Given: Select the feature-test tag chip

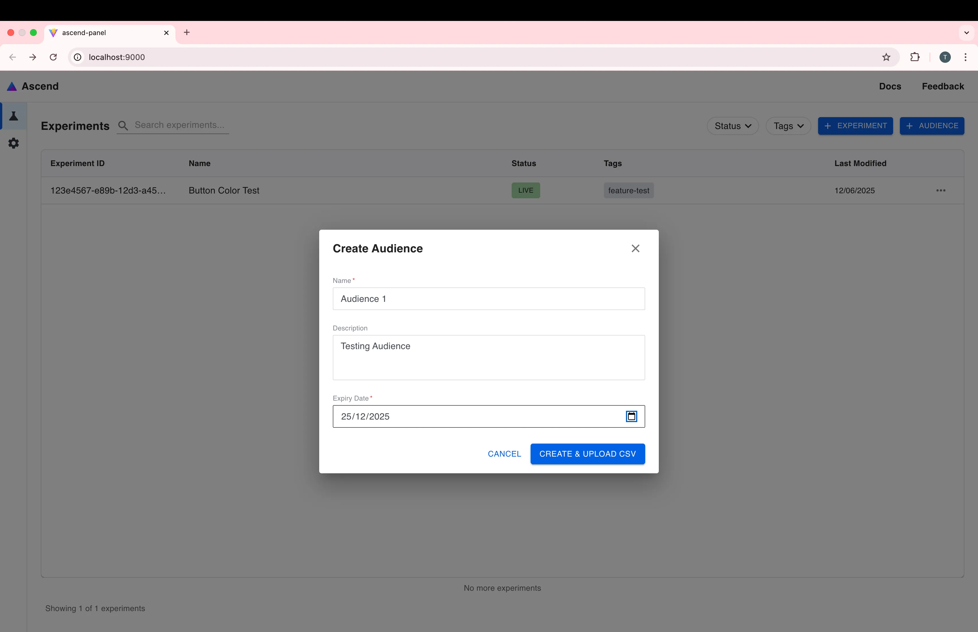Looking at the screenshot, I should tap(629, 190).
